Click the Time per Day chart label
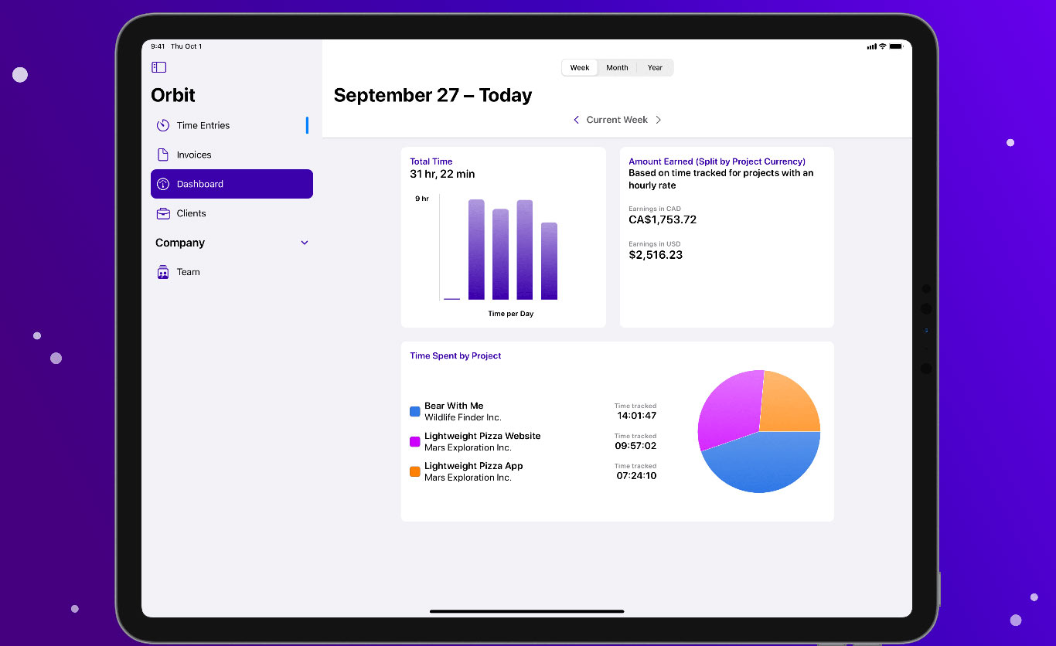 click(511, 314)
